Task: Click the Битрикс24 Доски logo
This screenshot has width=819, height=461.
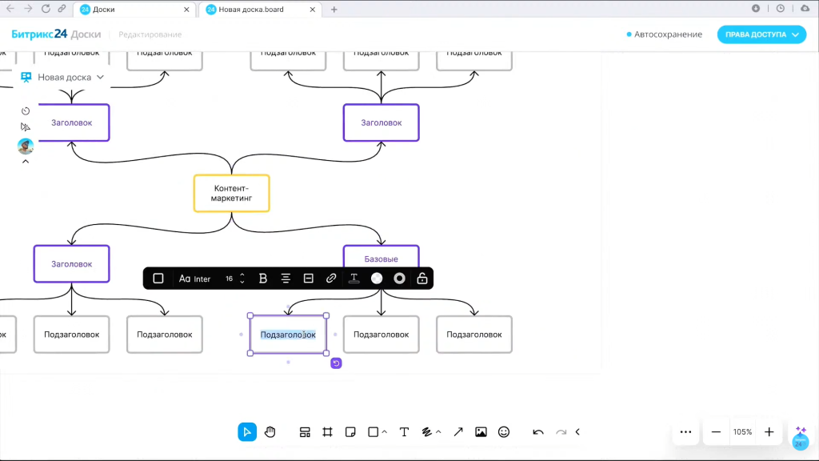Action: point(56,34)
